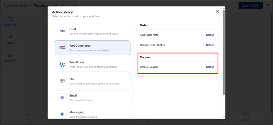
Task: Select the Change Order Status action
Action: point(210,45)
